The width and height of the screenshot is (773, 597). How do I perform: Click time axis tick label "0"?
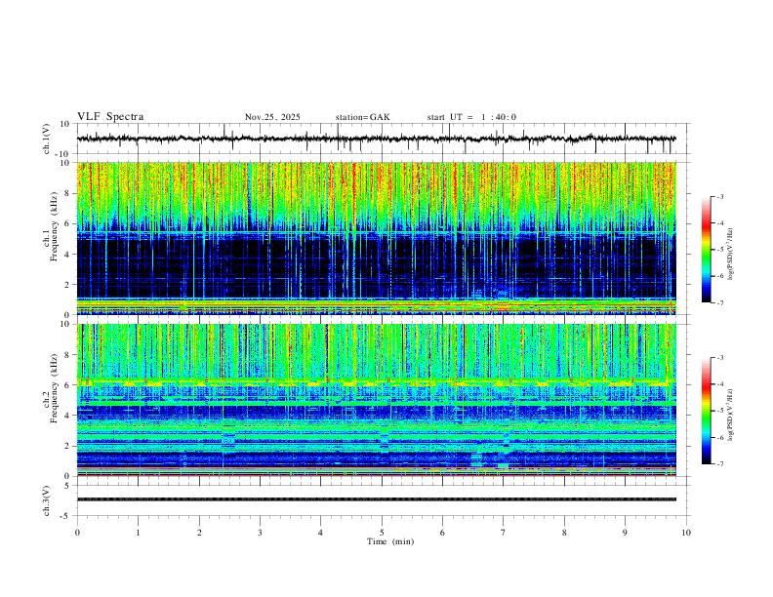coord(77,533)
